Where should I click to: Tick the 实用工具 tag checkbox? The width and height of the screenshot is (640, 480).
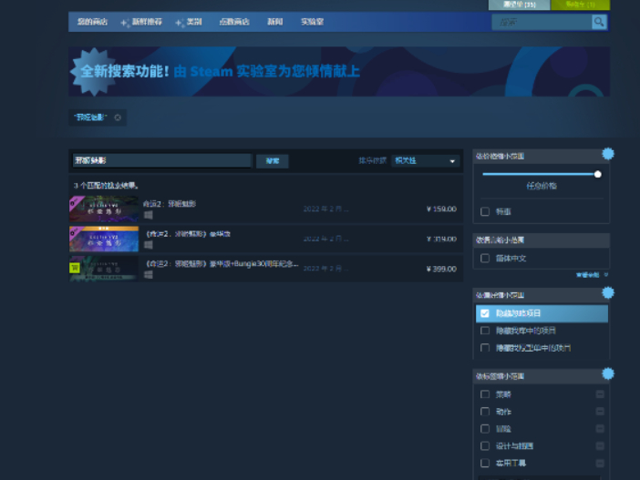(485, 463)
